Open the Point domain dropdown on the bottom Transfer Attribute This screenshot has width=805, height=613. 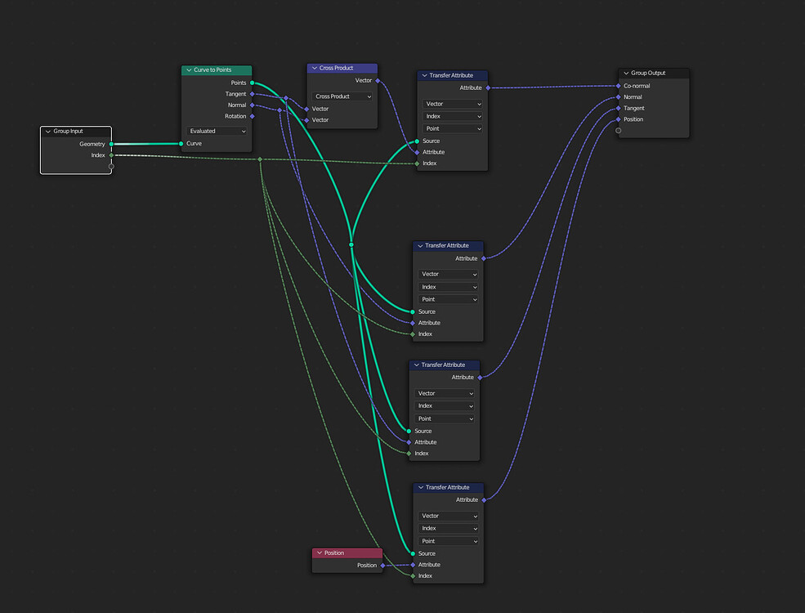[448, 540]
